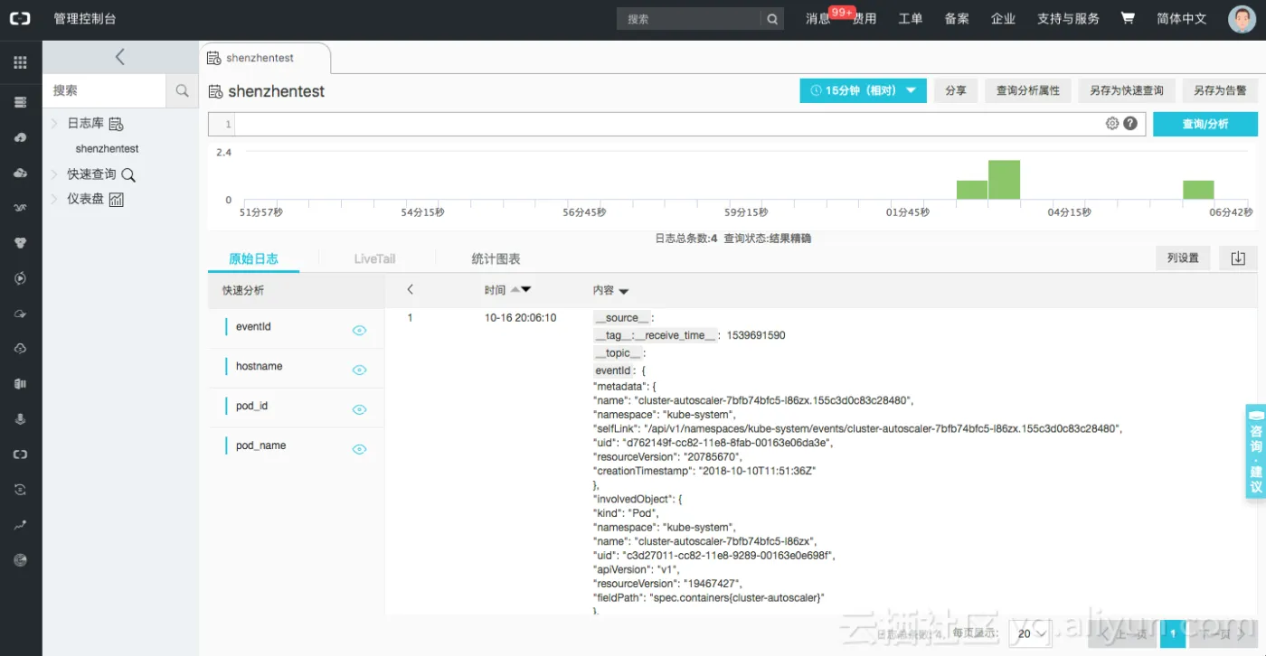Image resolution: width=1266 pixels, height=656 pixels.
Task: Click the Aliyun logo in the top bar
Action: [x=20, y=18]
